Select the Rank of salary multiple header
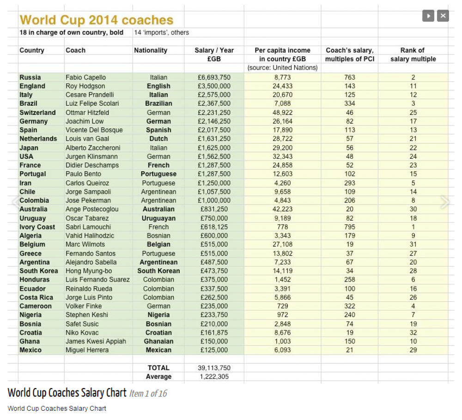This screenshot has height=420, width=462. [x=413, y=54]
